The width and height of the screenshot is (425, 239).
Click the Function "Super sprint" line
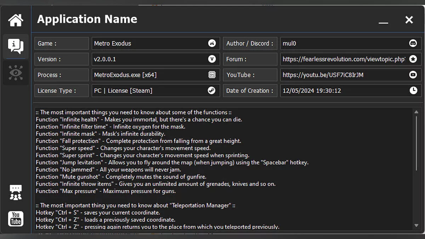tap(142, 155)
